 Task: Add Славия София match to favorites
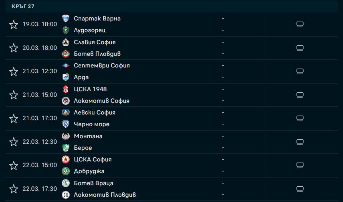point(14,48)
